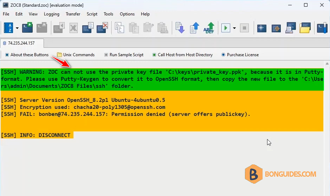Click the About these Buttons button

coord(27,55)
